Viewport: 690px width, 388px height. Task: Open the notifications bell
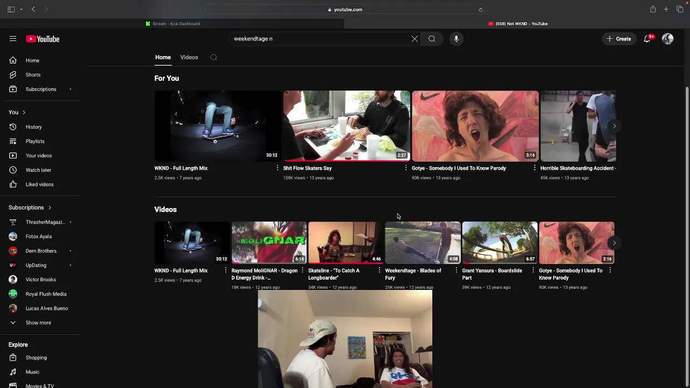[647, 39]
